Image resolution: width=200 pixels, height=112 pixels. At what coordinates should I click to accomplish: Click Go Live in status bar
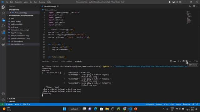[187, 104]
